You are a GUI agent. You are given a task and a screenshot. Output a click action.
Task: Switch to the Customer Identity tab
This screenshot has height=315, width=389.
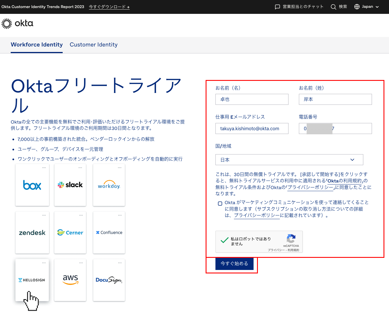pos(94,45)
